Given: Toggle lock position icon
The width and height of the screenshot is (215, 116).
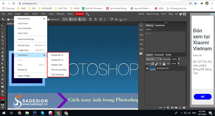Looking at the screenshot, I should 160,64.
